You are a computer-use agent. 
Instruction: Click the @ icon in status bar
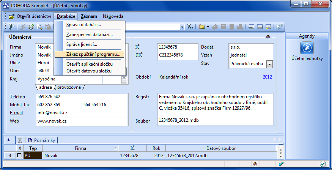pyautogui.click(x=255, y=164)
